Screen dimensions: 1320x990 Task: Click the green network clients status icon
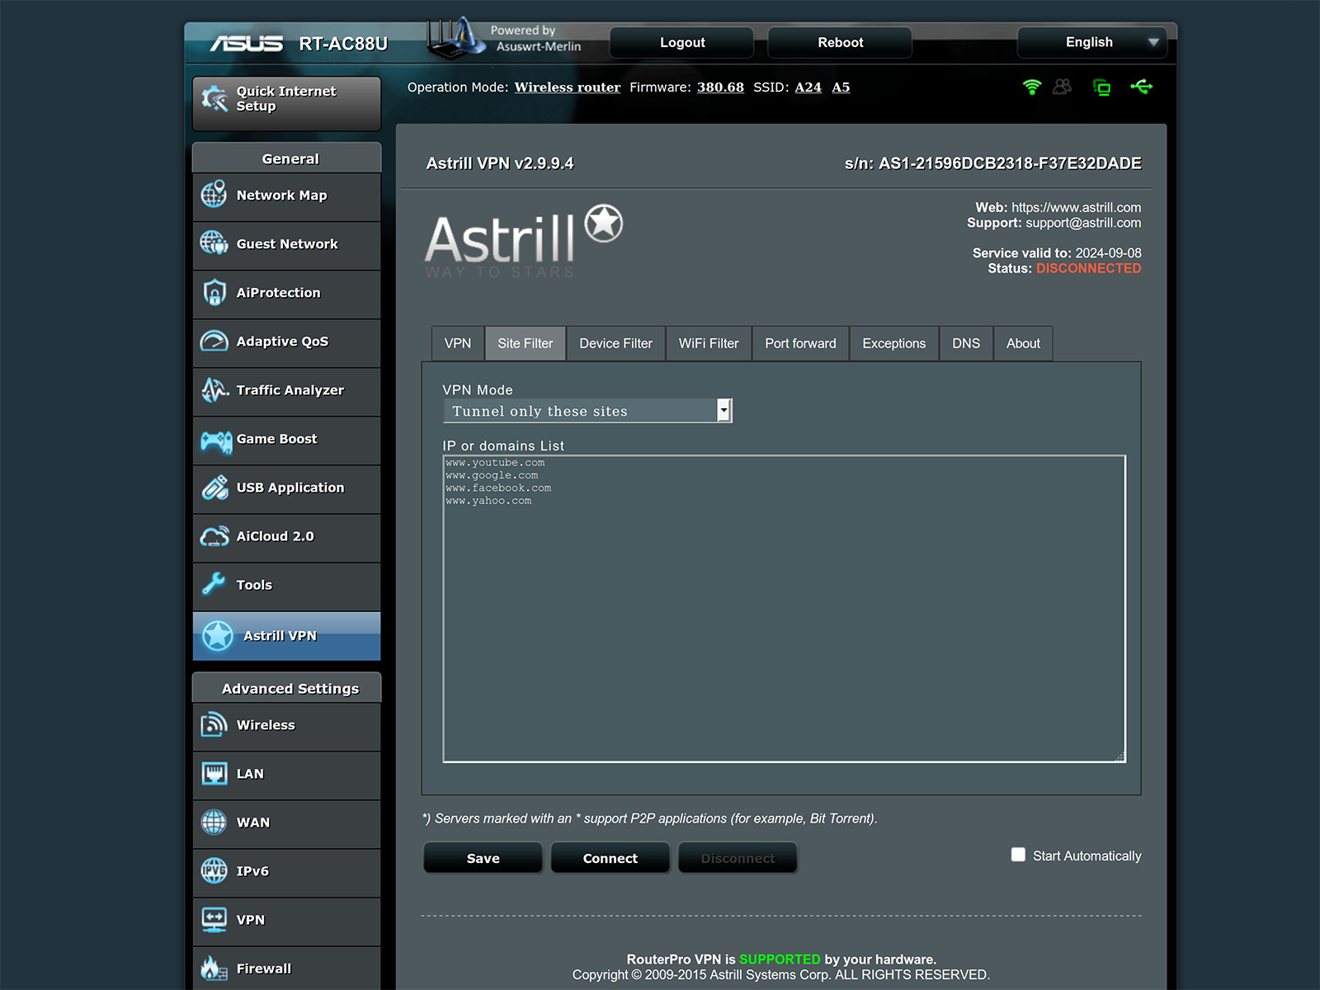(x=1101, y=87)
